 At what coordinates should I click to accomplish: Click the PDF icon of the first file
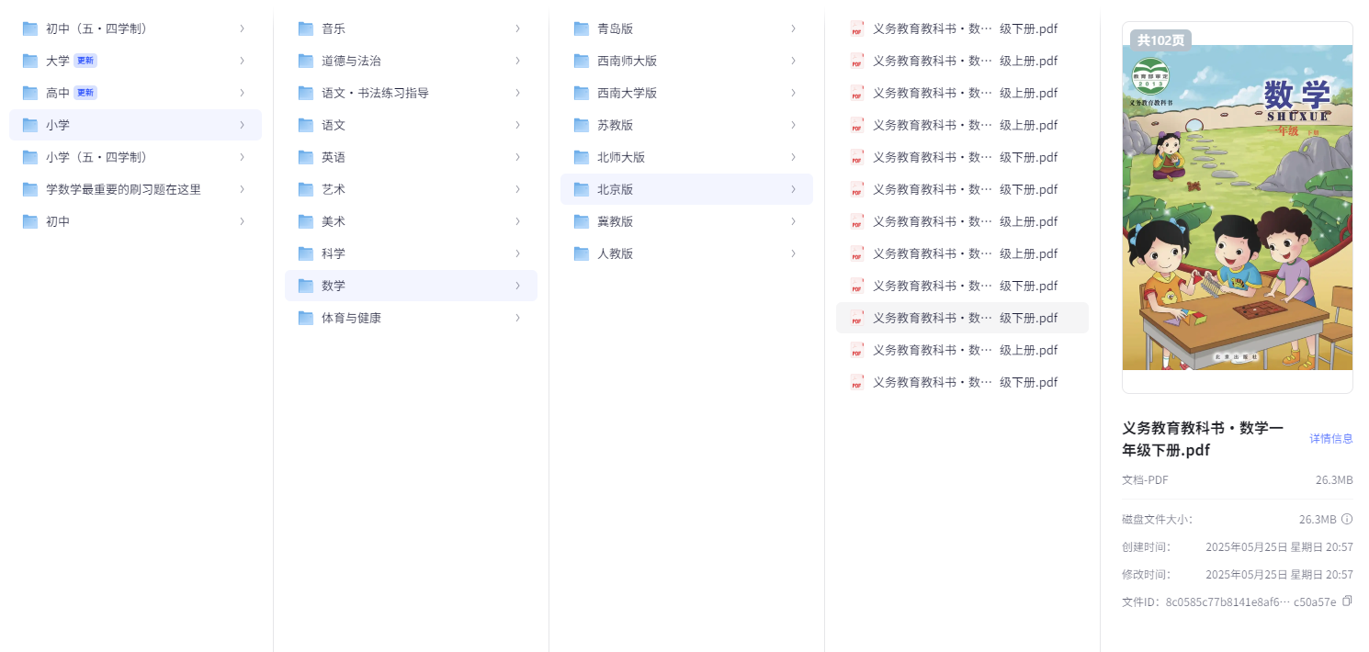(x=857, y=28)
